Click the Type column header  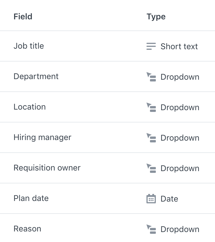[x=156, y=17]
